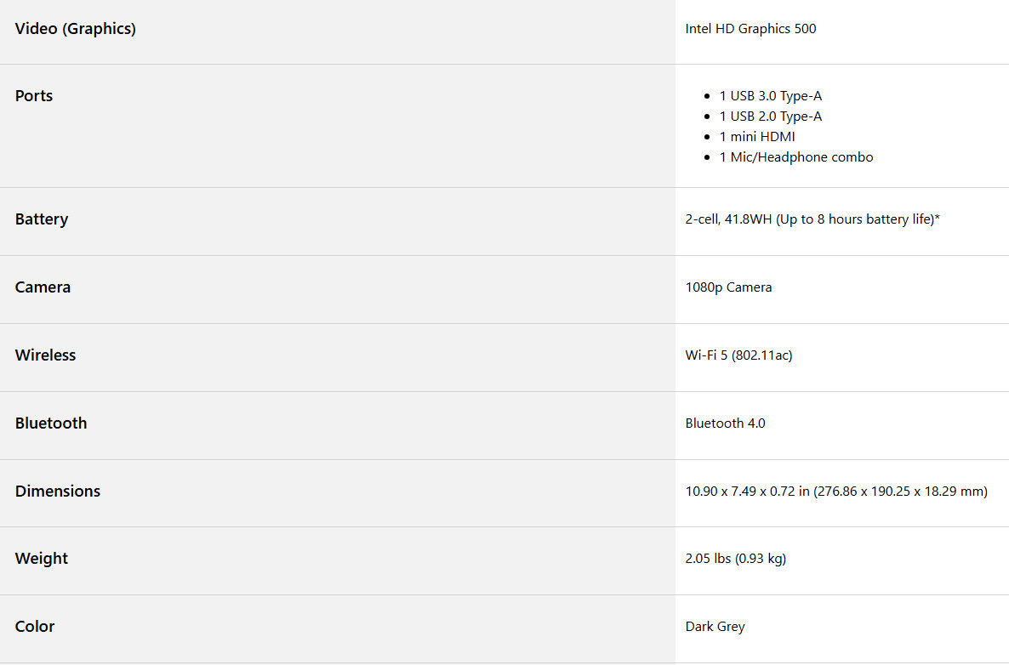Click the Camera row heading
The height and width of the screenshot is (665, 1009).
[x=43, y=287]
